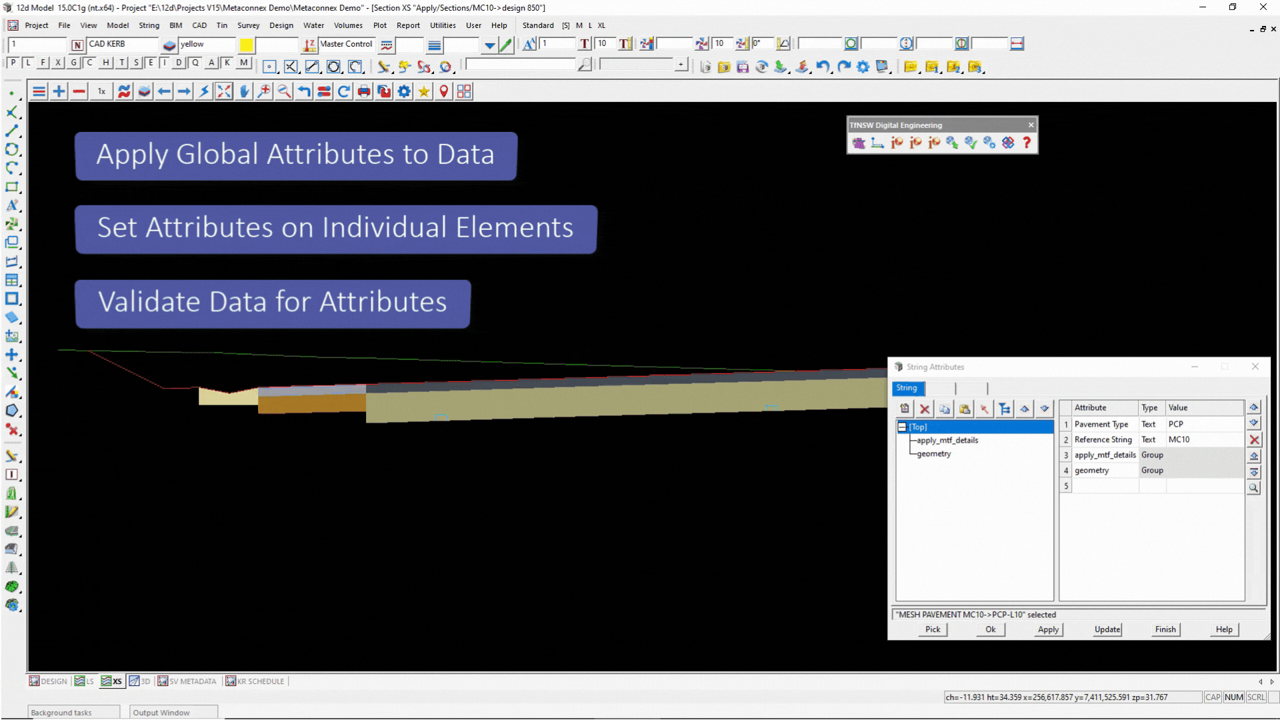
Task: Click the yellow colour swatch
Action: click(246, 45)
